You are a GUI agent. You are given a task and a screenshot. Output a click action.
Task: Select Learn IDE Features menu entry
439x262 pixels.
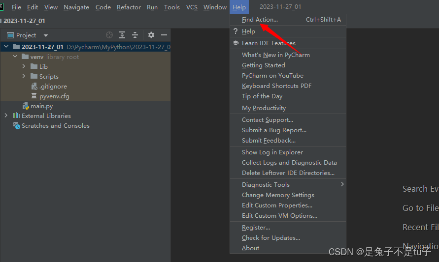point(288,43)
